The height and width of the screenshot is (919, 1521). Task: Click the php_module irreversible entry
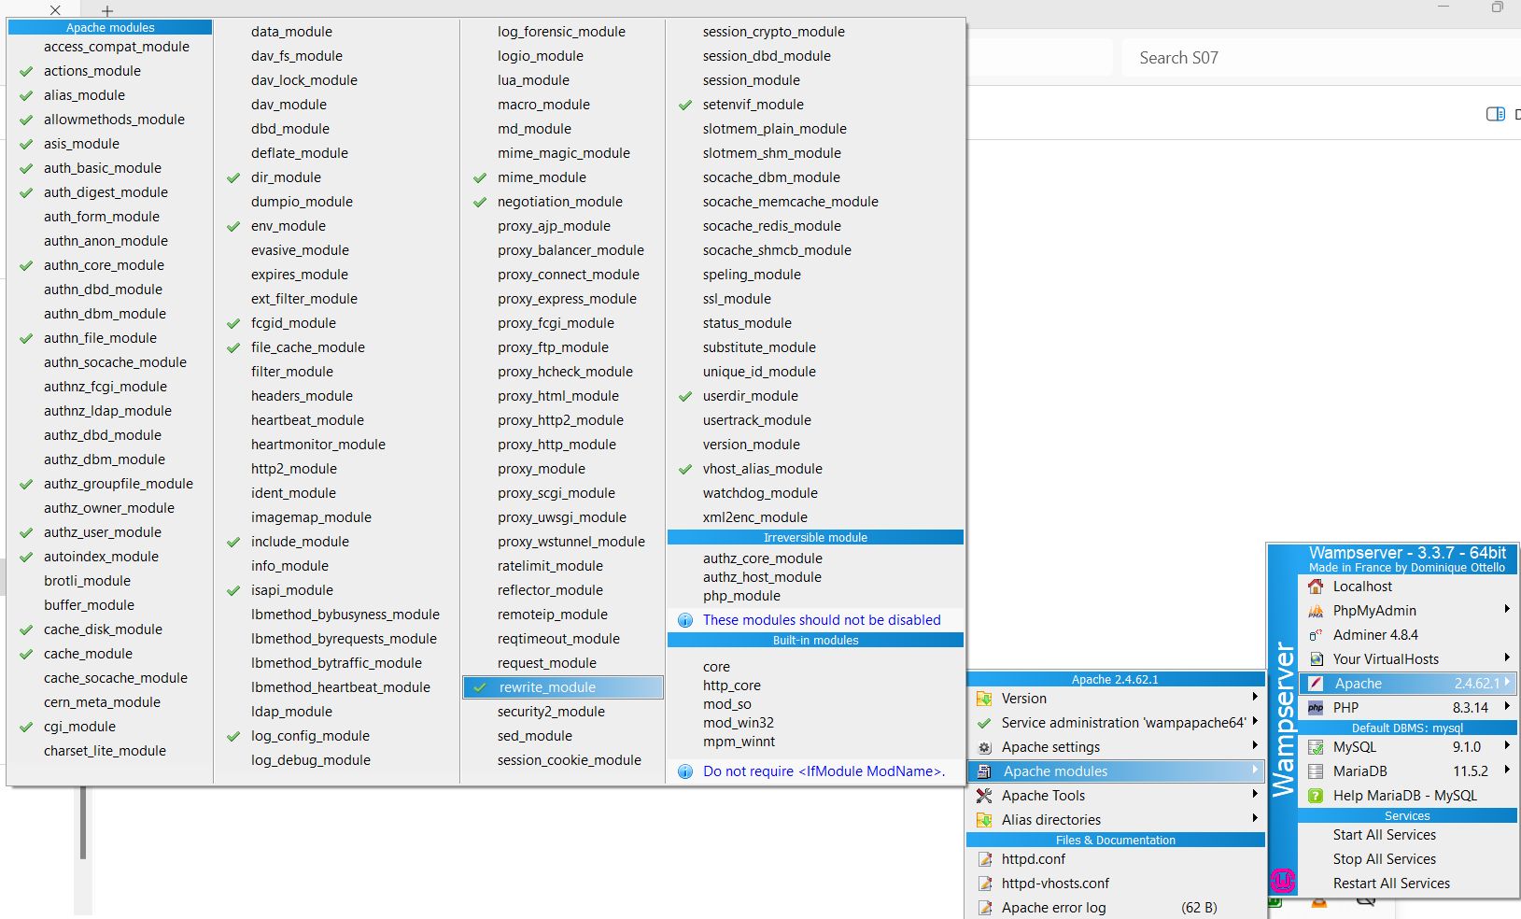pyautogui.click(x=741, y=596)
